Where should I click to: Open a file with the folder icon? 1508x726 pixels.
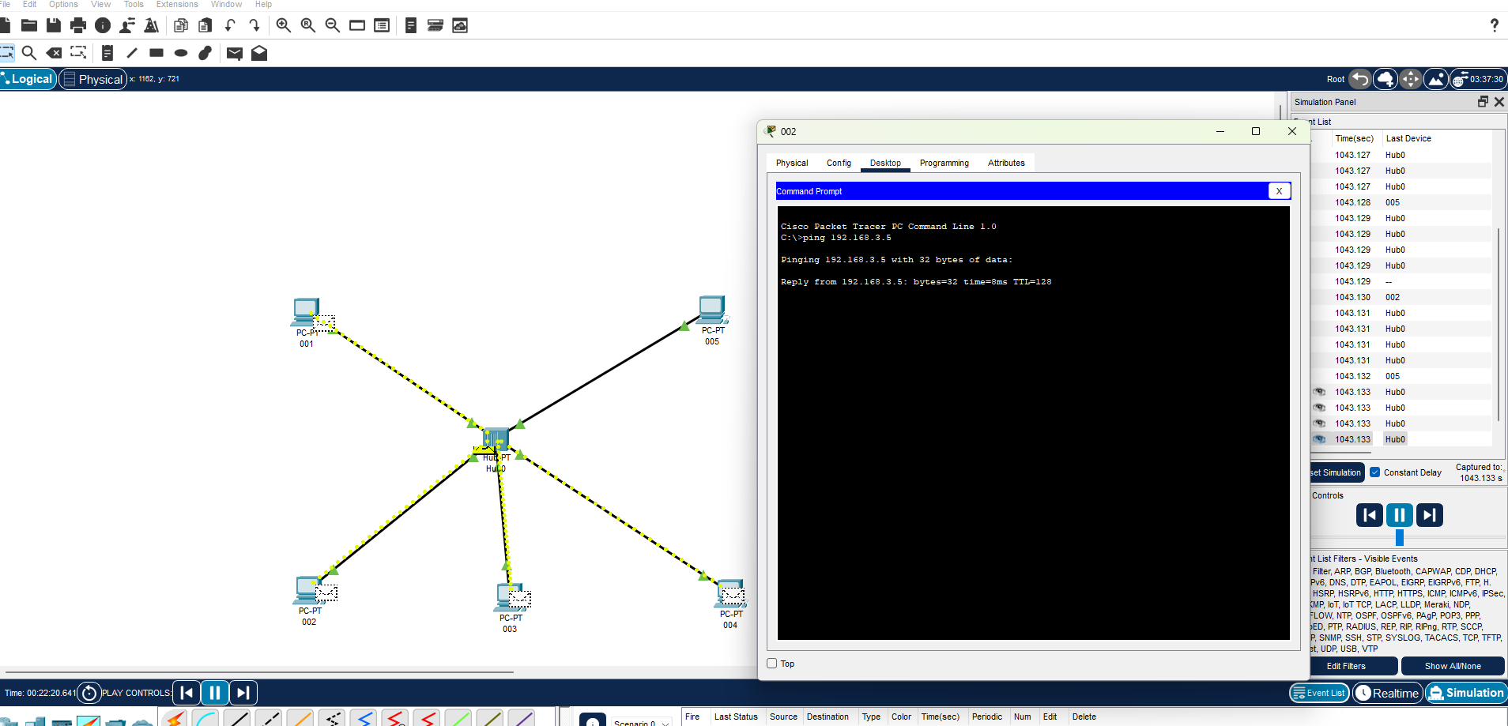click(29, 25)
